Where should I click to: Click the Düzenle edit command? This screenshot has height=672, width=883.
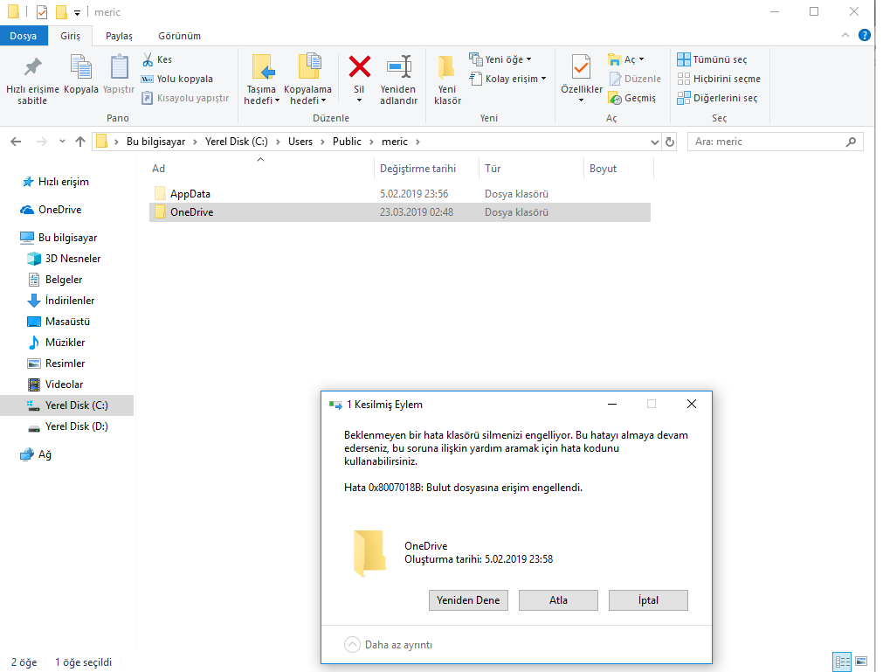coord(635,79)
